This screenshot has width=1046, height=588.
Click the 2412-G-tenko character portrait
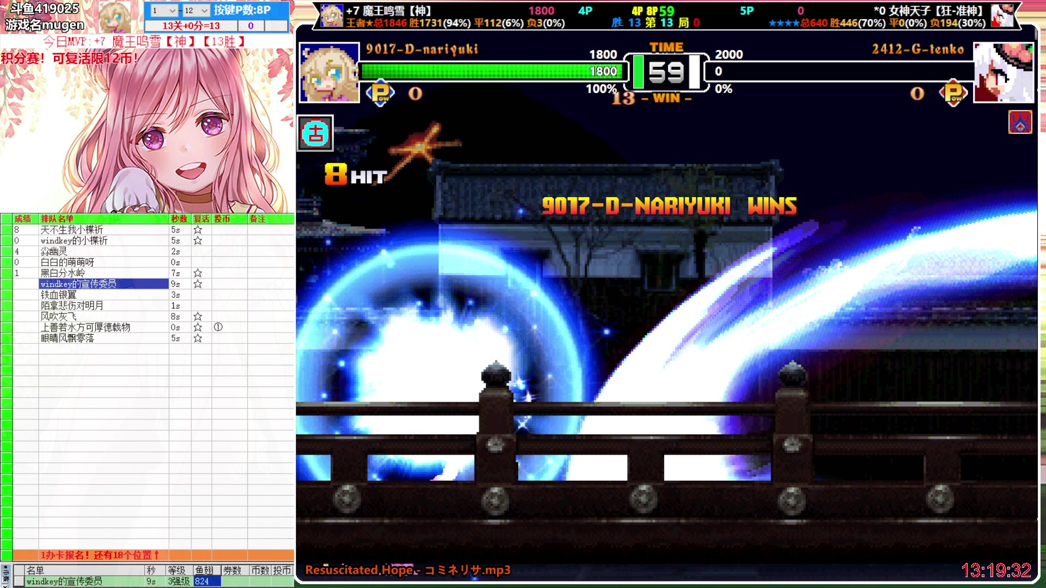pyautogui.click(x=1004, y=72)
